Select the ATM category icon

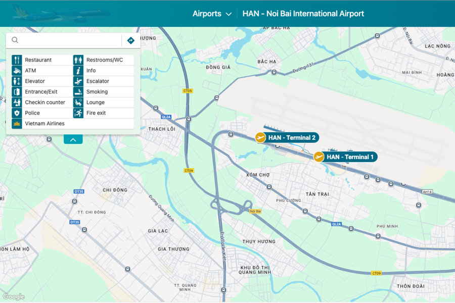point(17,71)
